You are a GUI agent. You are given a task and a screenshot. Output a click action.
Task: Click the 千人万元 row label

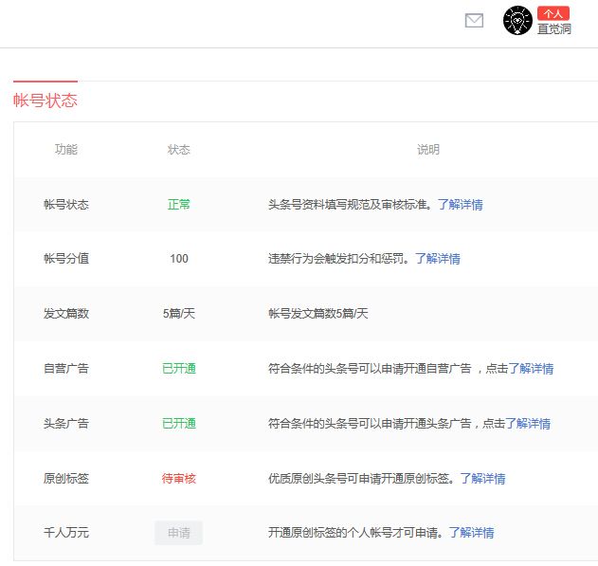coord(66,533)
